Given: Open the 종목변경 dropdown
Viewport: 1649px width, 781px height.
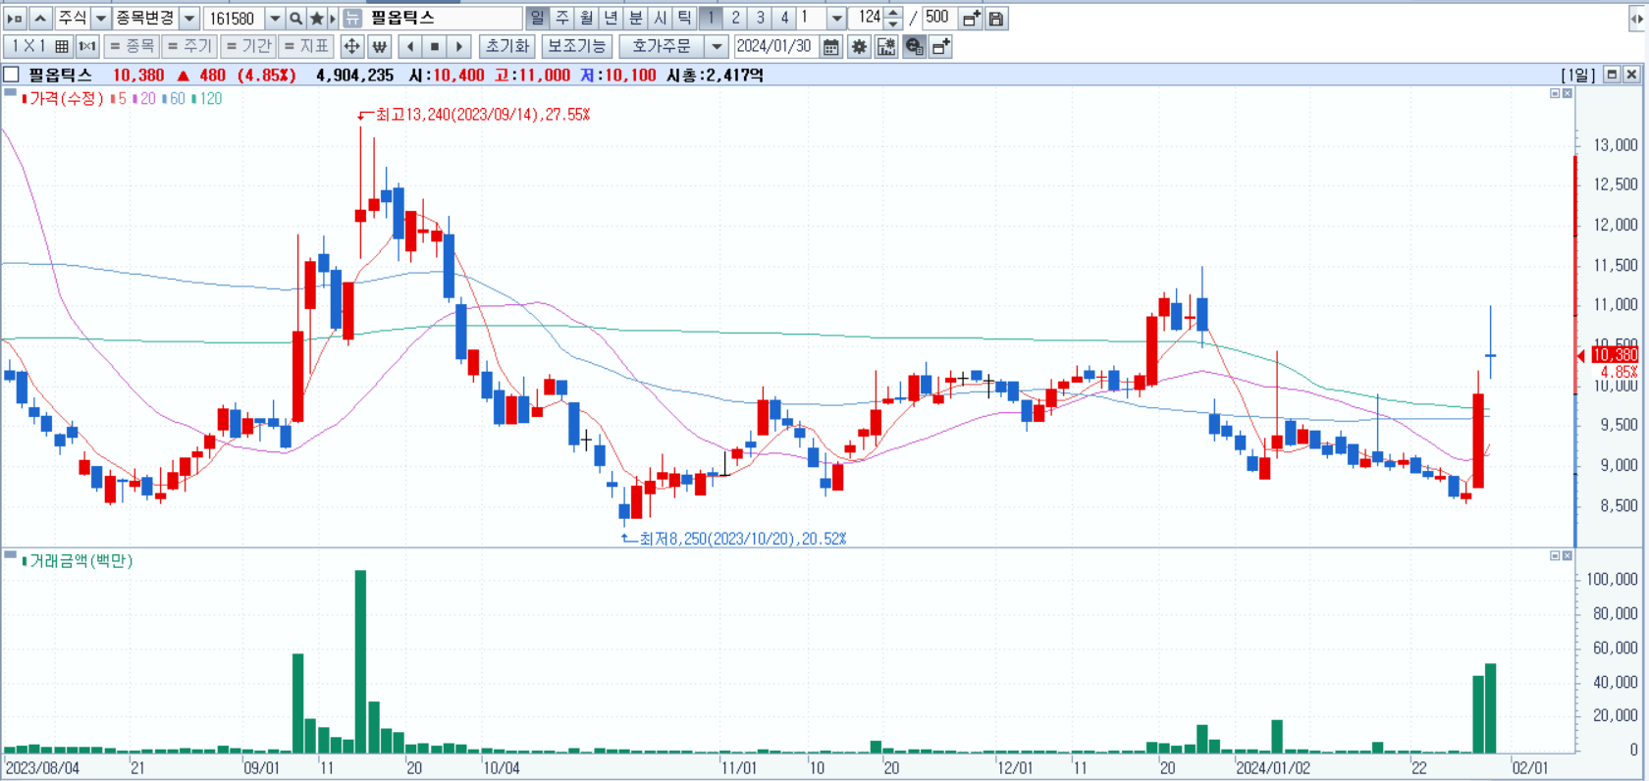Looking at the screenshot, I should pos(189,18).
